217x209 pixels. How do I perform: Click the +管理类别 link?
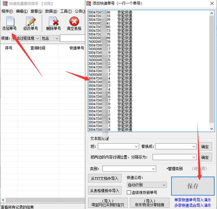175,169
